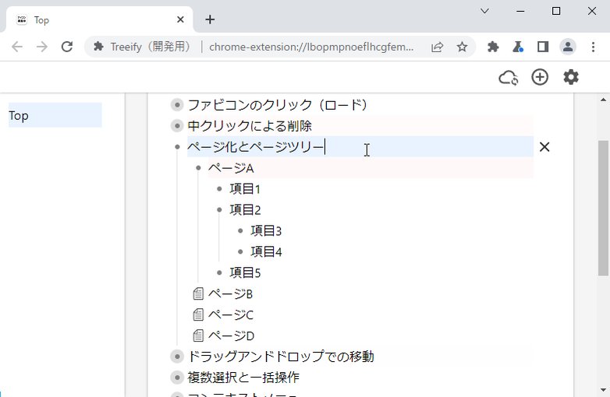
Task: Expand the 中クリックによる削除 bullet
Action: tap(177, 126)
